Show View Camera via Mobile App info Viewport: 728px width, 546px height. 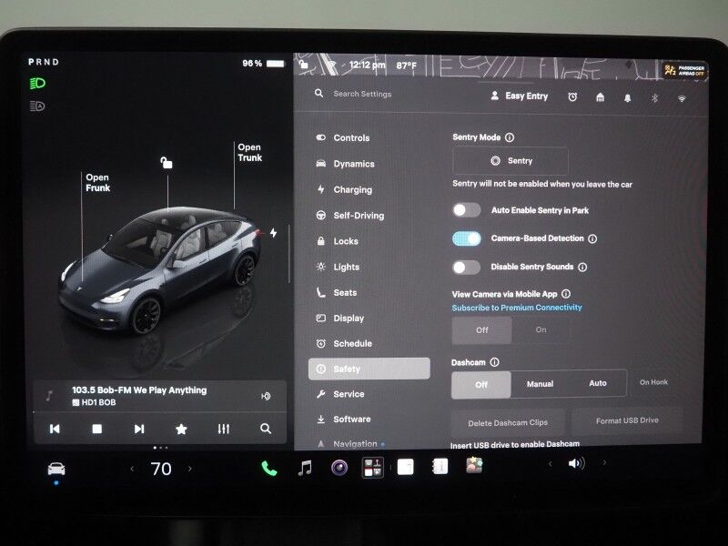pos(566,293)
